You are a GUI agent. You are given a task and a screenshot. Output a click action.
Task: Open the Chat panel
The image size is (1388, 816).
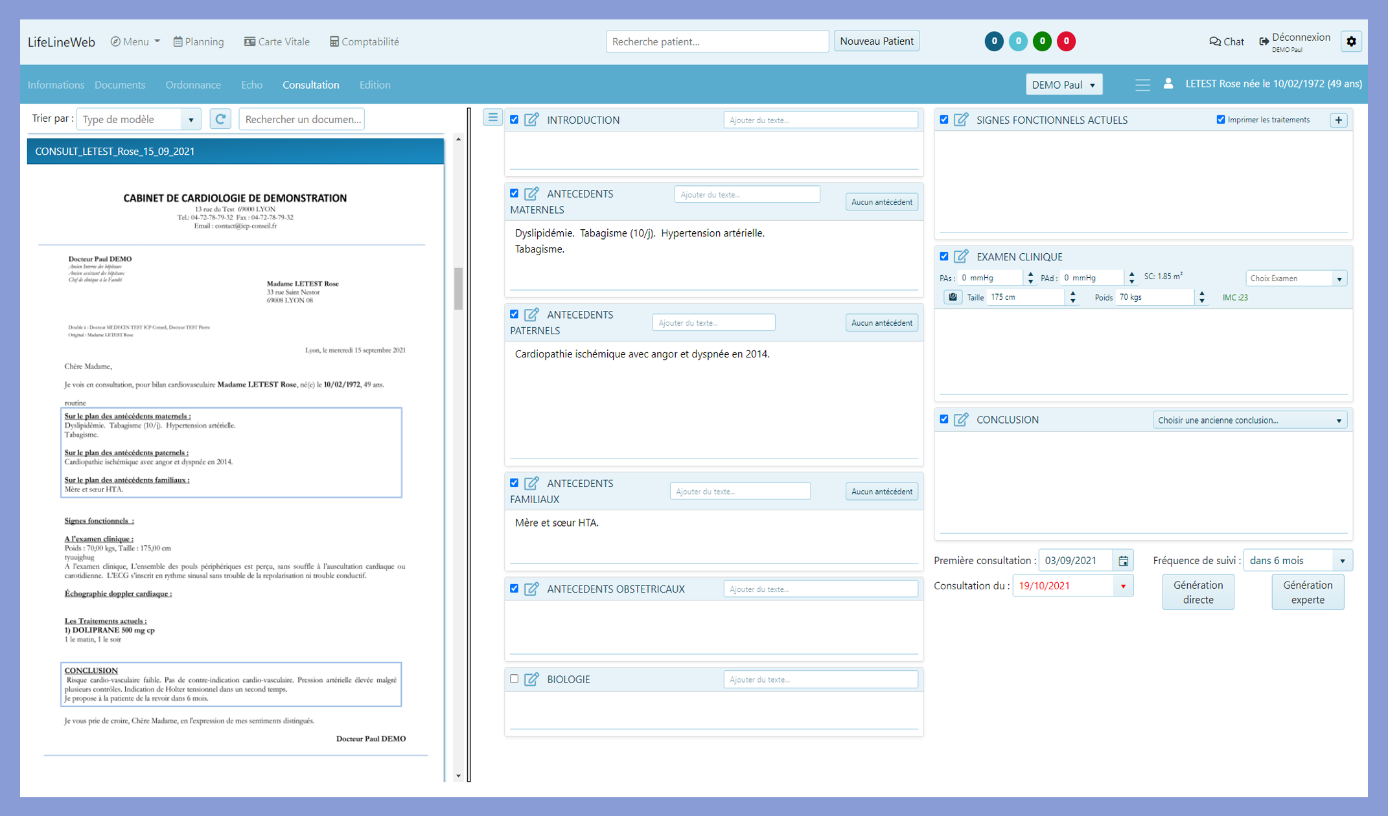1226,41
